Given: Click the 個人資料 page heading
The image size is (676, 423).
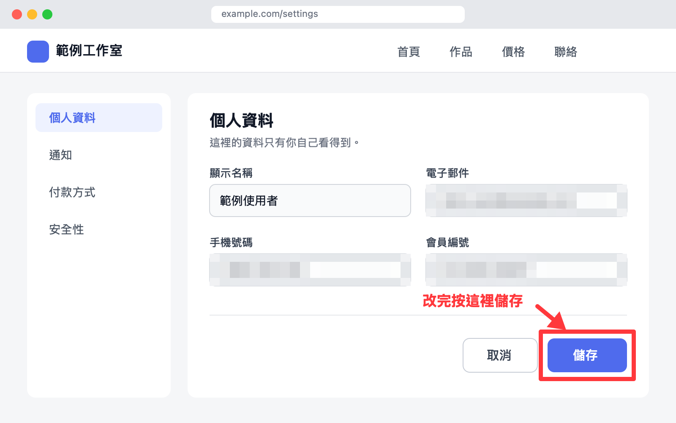Looking at the screenshot, I should tap(242, 121).
